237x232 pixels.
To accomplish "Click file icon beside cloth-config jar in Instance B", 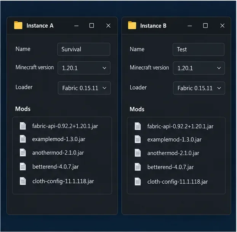I will pyautogui.click(x=138, y=181).
